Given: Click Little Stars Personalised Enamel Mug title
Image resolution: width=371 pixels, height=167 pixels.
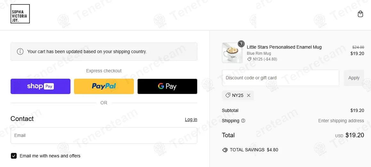Looking at the screenshot, I should pyautogui.click(x=284, y=47).
